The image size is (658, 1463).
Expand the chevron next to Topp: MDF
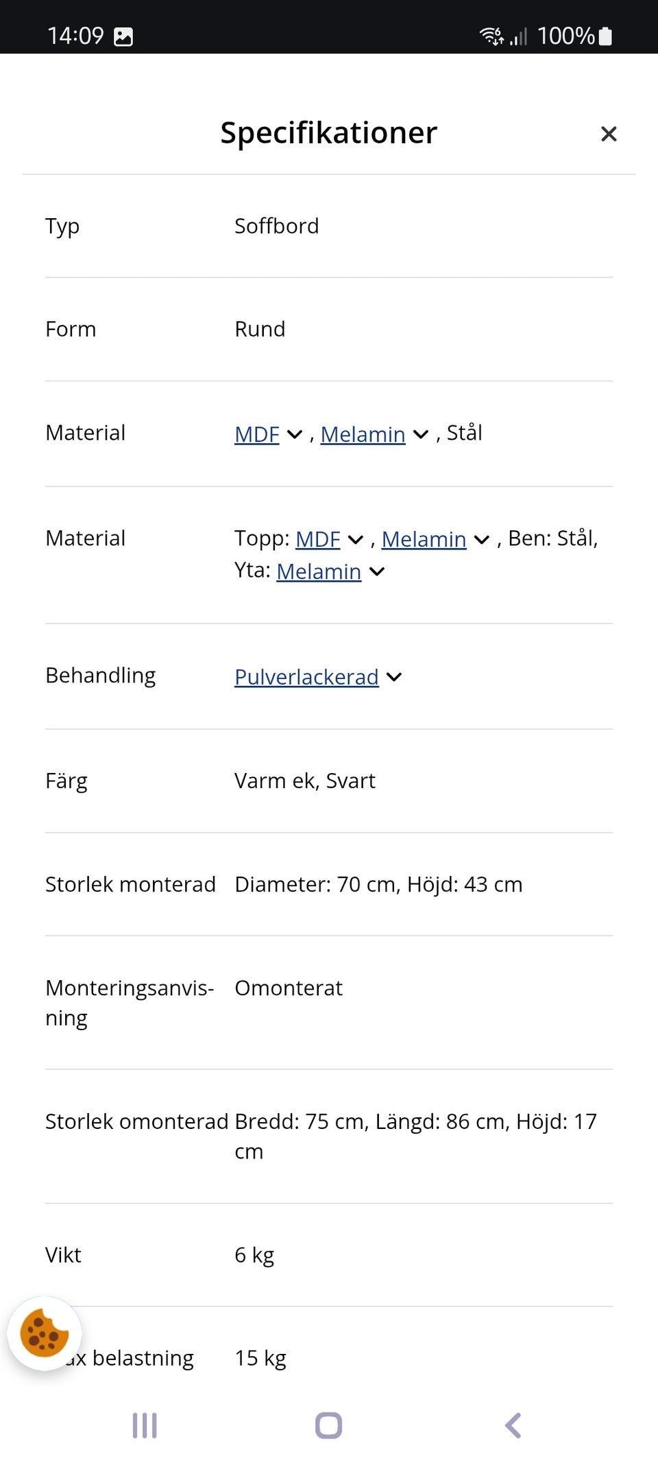356,540
